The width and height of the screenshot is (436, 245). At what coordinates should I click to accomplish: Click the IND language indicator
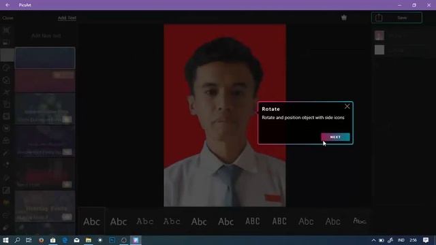click(x=401, y=240)
